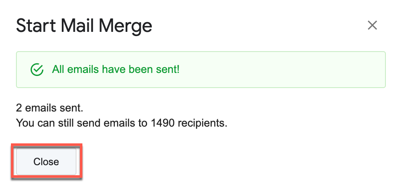
Task: Click the 'All emails have been sent!' message
Action: (116, 70)
